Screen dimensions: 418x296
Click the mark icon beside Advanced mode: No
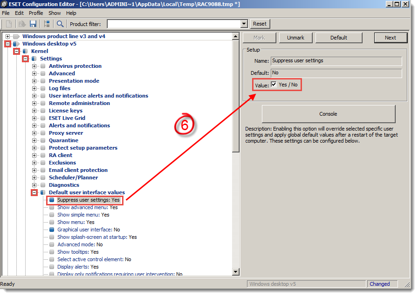[52, 244]
